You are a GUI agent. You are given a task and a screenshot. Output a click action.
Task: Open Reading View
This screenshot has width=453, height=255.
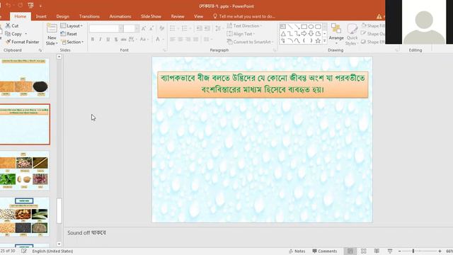[377, 251]
